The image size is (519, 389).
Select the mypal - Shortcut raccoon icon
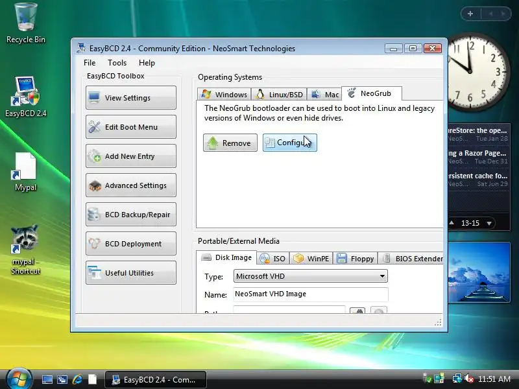(25, 250)
